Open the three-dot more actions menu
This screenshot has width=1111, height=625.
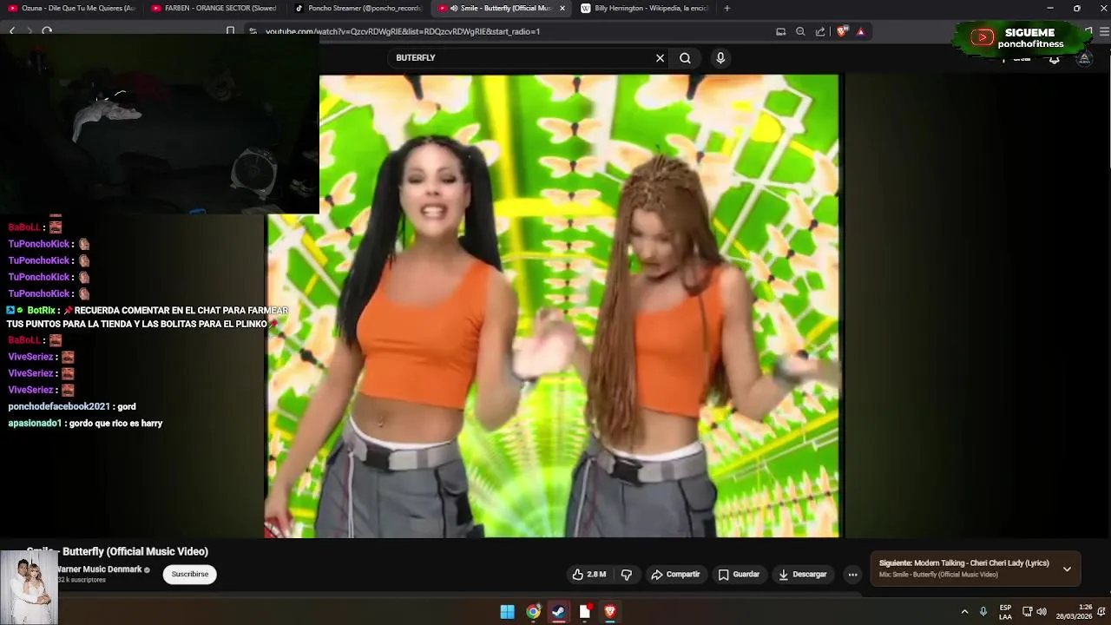point(852,575)
